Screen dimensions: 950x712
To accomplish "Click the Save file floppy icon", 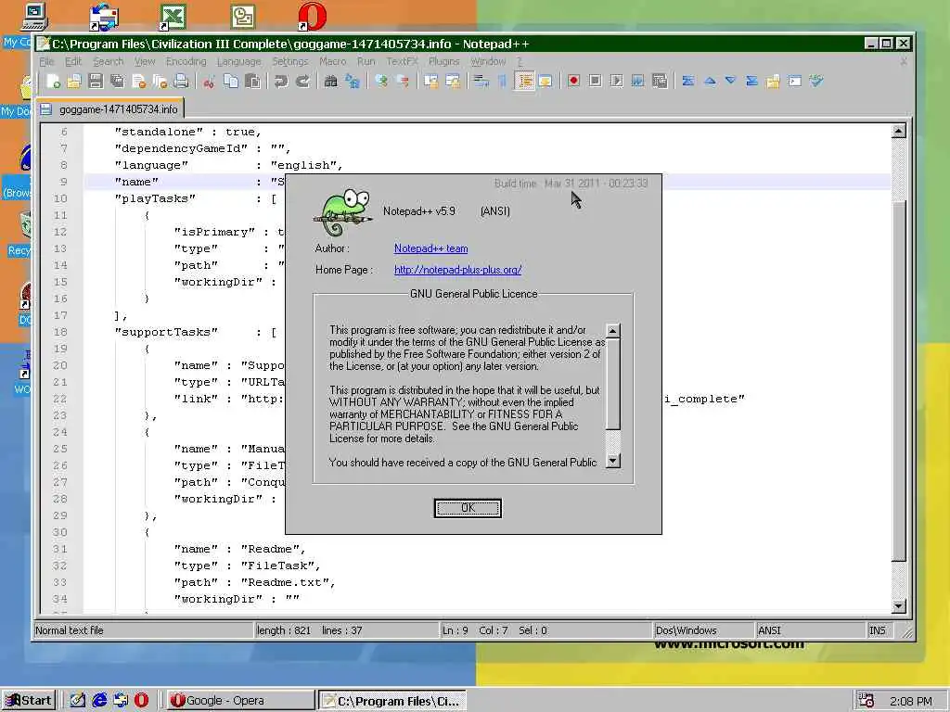I will pos(96,82).
